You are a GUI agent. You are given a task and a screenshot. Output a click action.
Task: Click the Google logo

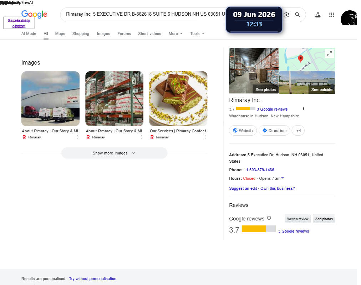34,14
